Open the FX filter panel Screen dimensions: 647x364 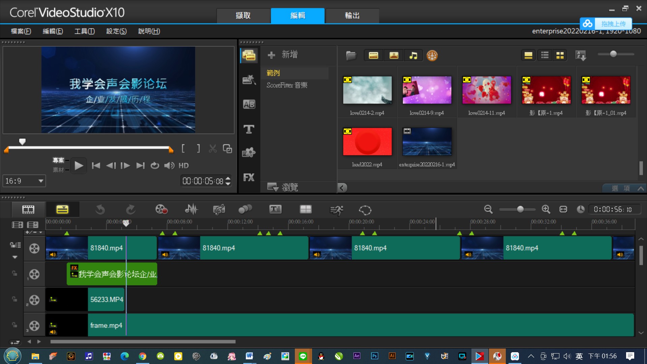tap(249, 177)
